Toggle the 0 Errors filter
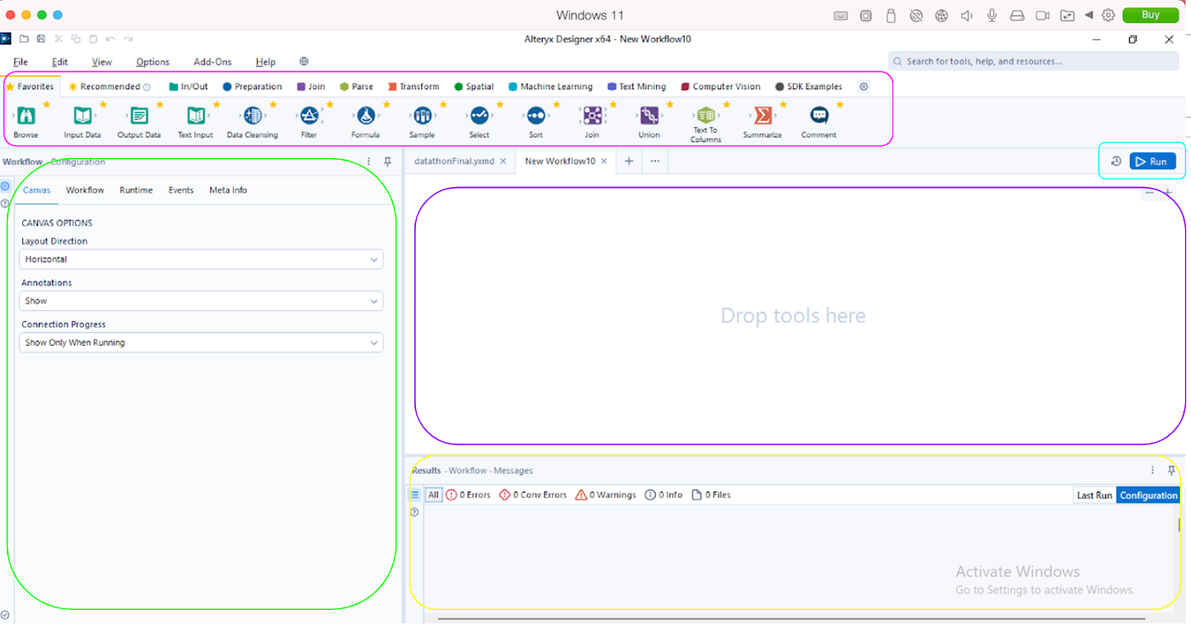 point(469,494)
